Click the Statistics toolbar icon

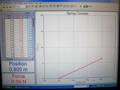coord(58,6)
